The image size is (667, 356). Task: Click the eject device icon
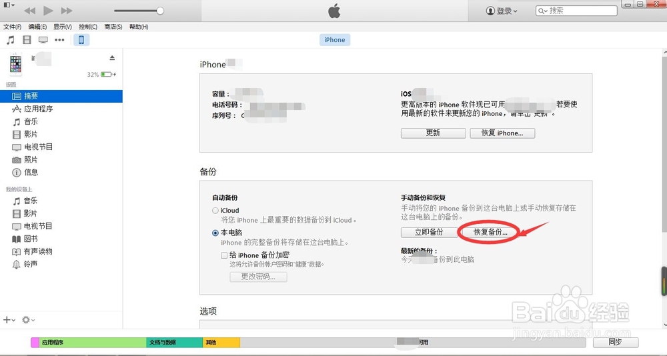[112, 58]
